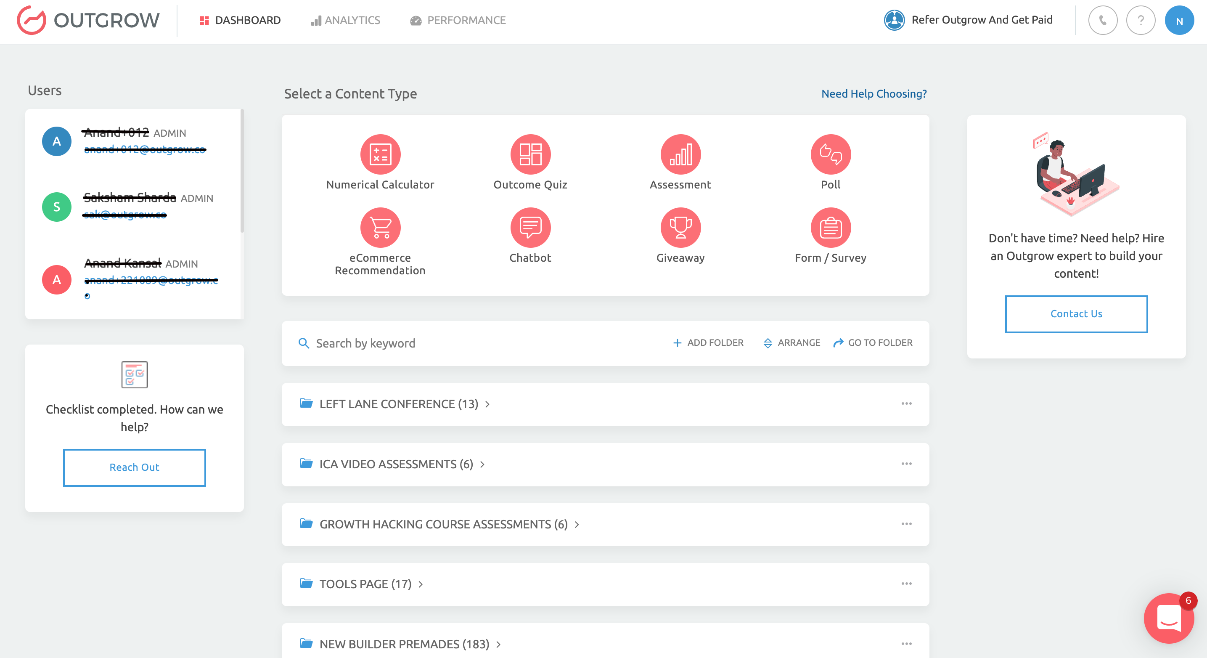1207x658 pixels.
Task: Select the Form / Survey clipboard icon
Action: click(830, 227)
